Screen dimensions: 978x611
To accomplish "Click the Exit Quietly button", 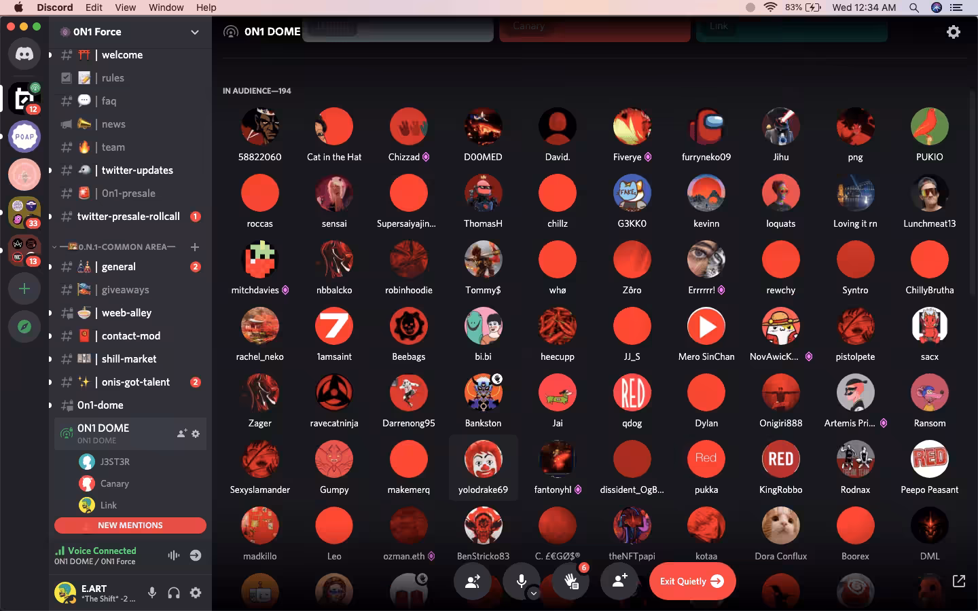I will [x=692, y=581].
